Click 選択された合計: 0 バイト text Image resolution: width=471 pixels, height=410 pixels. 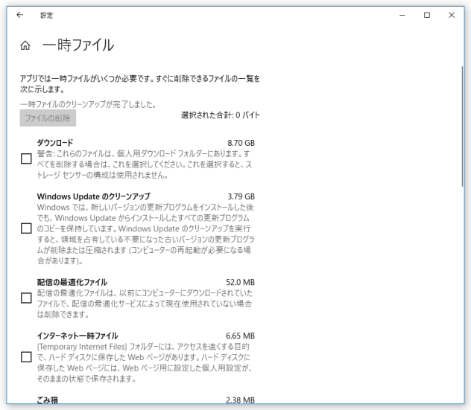[x=221, y=115]
